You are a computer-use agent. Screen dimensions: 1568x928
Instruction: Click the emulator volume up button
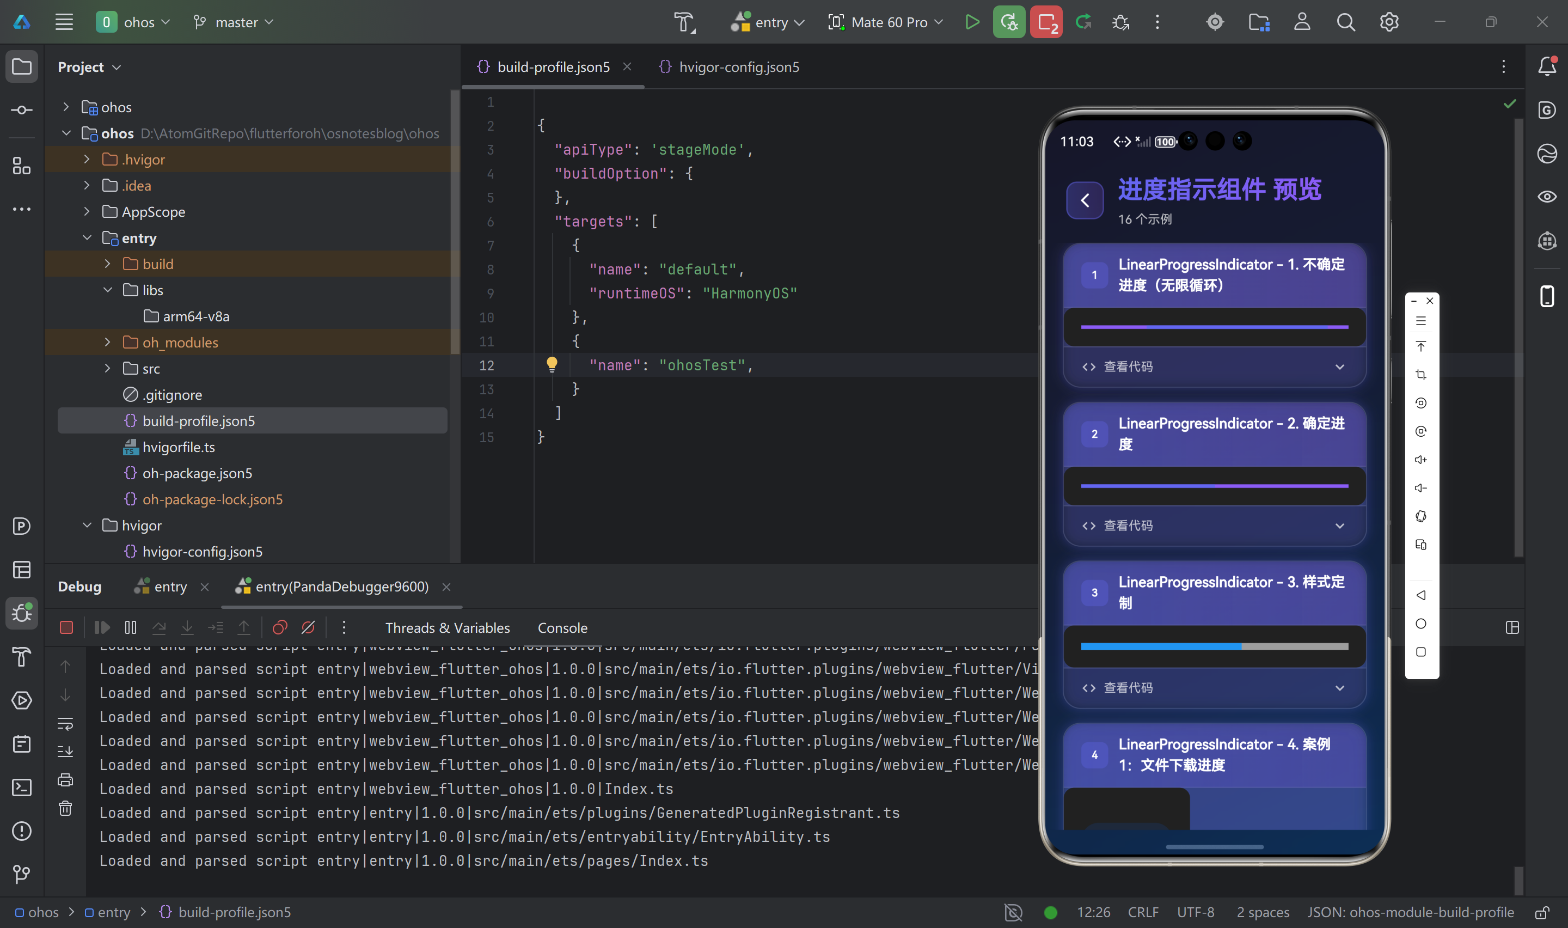click(x=1420, y=460)
